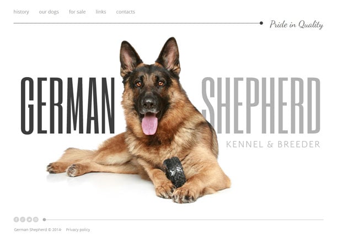Click the black toy between the dog's paws
The image size is (342, 235).
tap(175, 172)
